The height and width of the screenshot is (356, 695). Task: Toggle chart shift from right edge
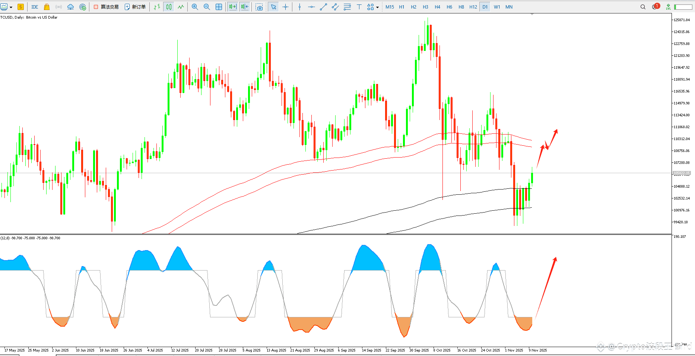point(245,7)
